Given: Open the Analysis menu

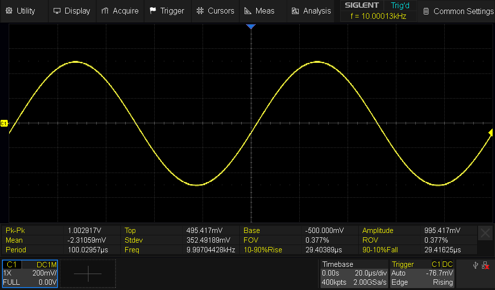Looking at the screenshot, I should pos(312,11).
